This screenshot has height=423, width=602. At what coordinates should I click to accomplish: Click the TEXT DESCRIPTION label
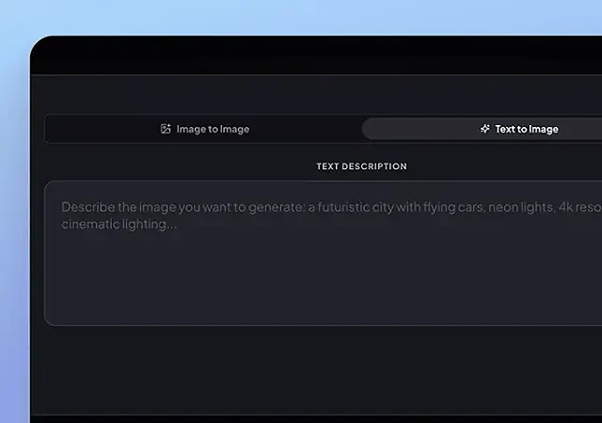tap(361, 166)
